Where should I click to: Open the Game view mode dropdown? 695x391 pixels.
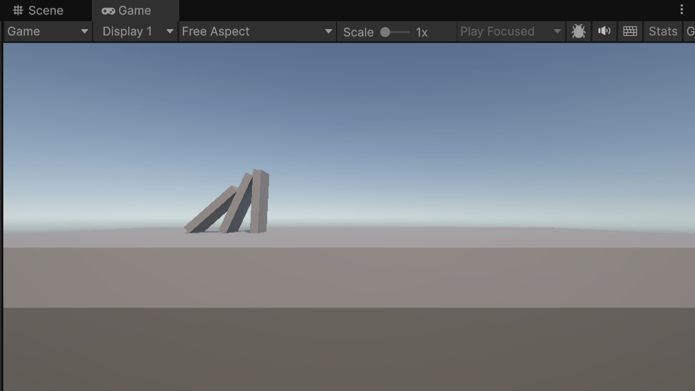[48, 31]
